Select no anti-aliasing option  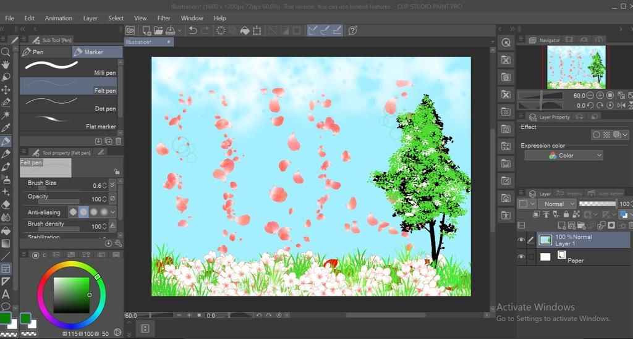point(73,212)
